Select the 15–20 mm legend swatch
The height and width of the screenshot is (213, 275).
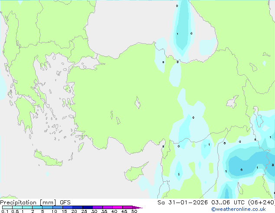click(x=67, y=207)
